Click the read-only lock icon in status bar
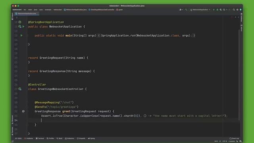The height and width of the screenshot is (143, 254). 237,141
